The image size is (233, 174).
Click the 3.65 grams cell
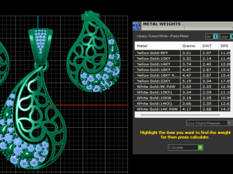coord(190,87)
